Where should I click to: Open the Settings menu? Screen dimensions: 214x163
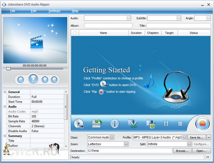tap(54, 11)
